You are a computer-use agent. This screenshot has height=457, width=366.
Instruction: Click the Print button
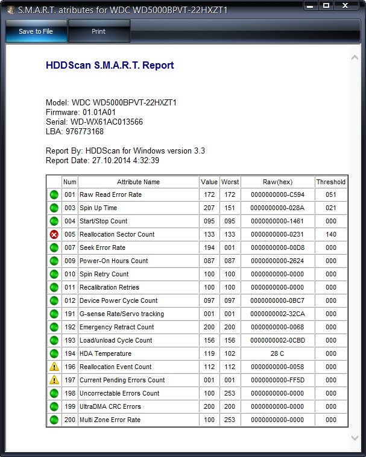(x=99, y=31)
